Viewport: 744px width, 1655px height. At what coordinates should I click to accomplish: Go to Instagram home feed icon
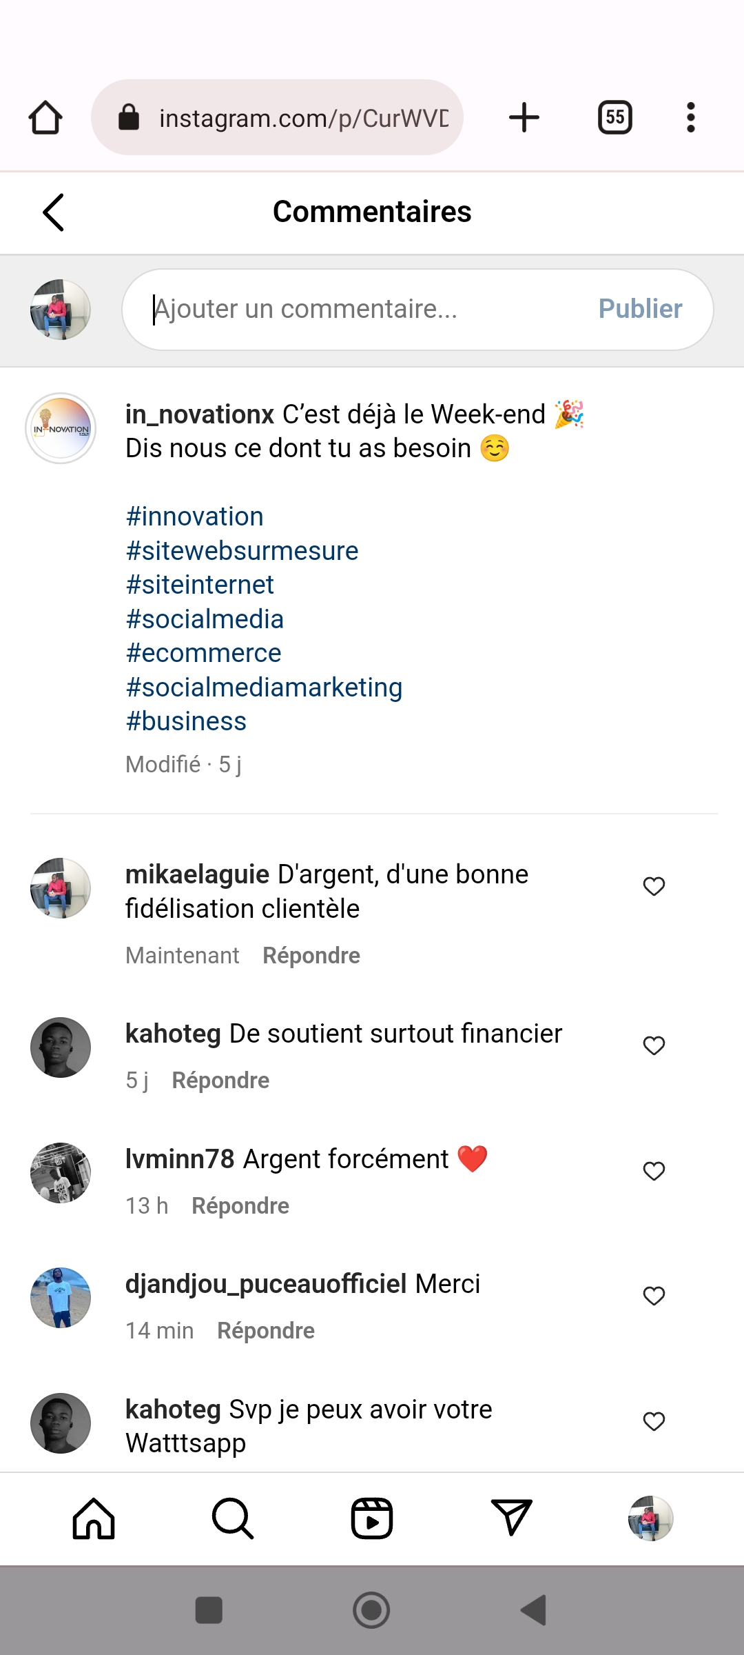click(94, 1518)
